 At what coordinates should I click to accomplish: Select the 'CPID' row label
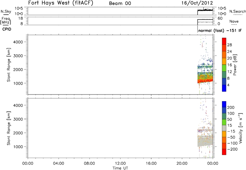[7, 29]
